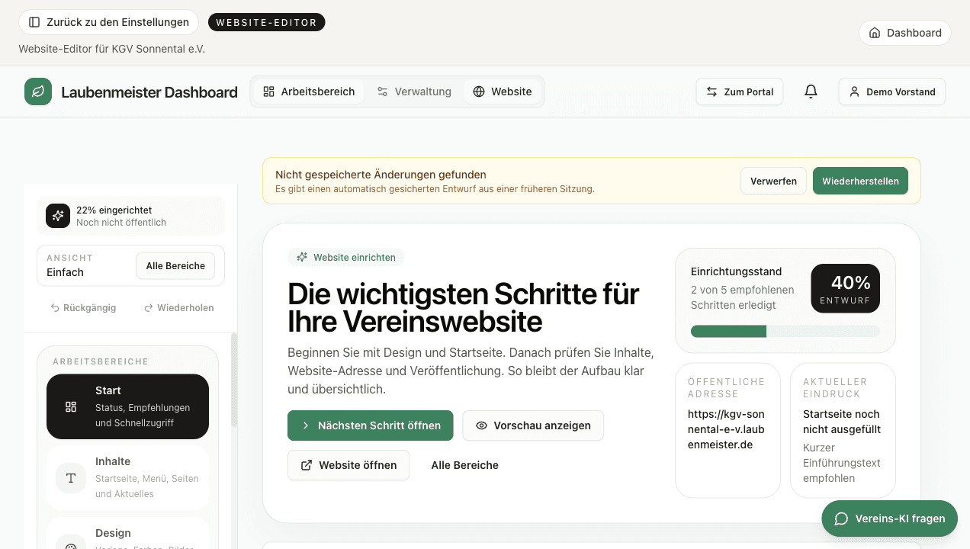Click the eye icon in Vorschau anzeigen
The width and height of the screenshot is (970, 549).
coord(481,425)
